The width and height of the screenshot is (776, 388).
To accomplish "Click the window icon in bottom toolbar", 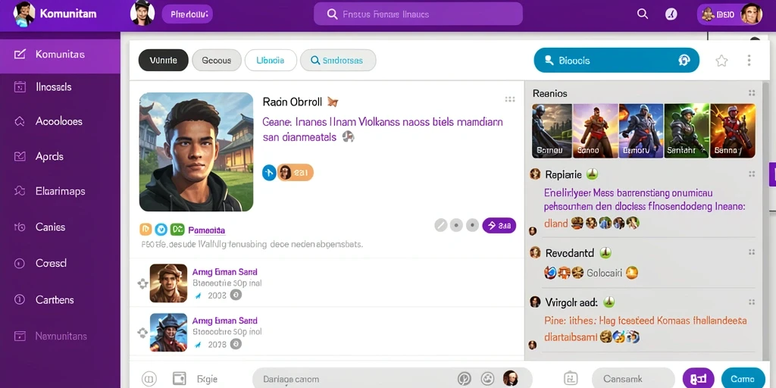I will coord(179,378).
